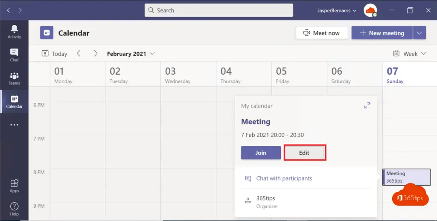Expand the meeting popup to full view
Screen dimensions: 437x221
367,105
